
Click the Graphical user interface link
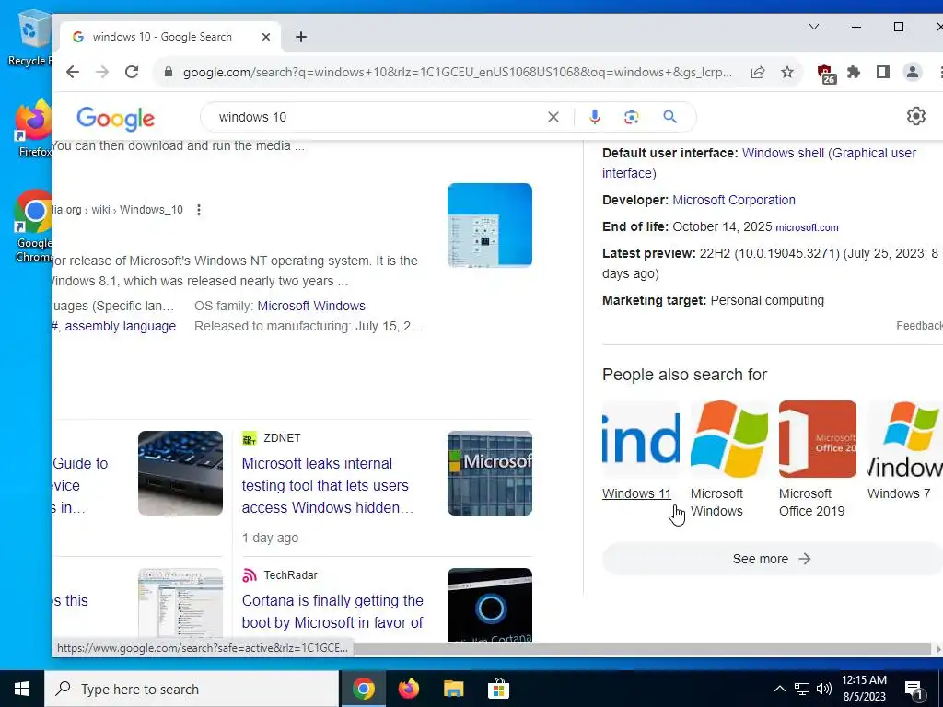coord(875,153)
